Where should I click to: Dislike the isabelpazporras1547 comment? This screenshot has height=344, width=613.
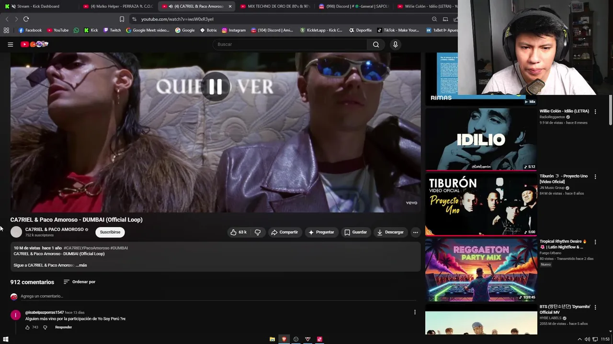pyautogui.click(x=45, y=327)
